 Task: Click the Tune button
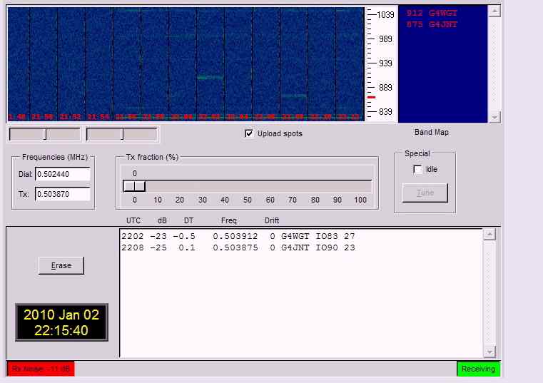point(425,193)
